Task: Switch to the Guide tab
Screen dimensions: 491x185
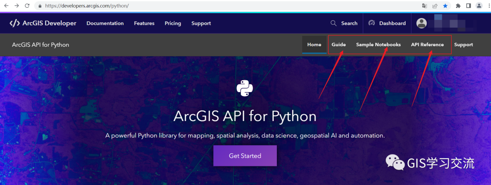Action: click(339, 45)
